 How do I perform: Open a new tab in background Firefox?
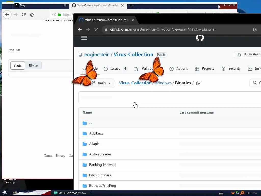pyautogui.click(x=131, y=6)
